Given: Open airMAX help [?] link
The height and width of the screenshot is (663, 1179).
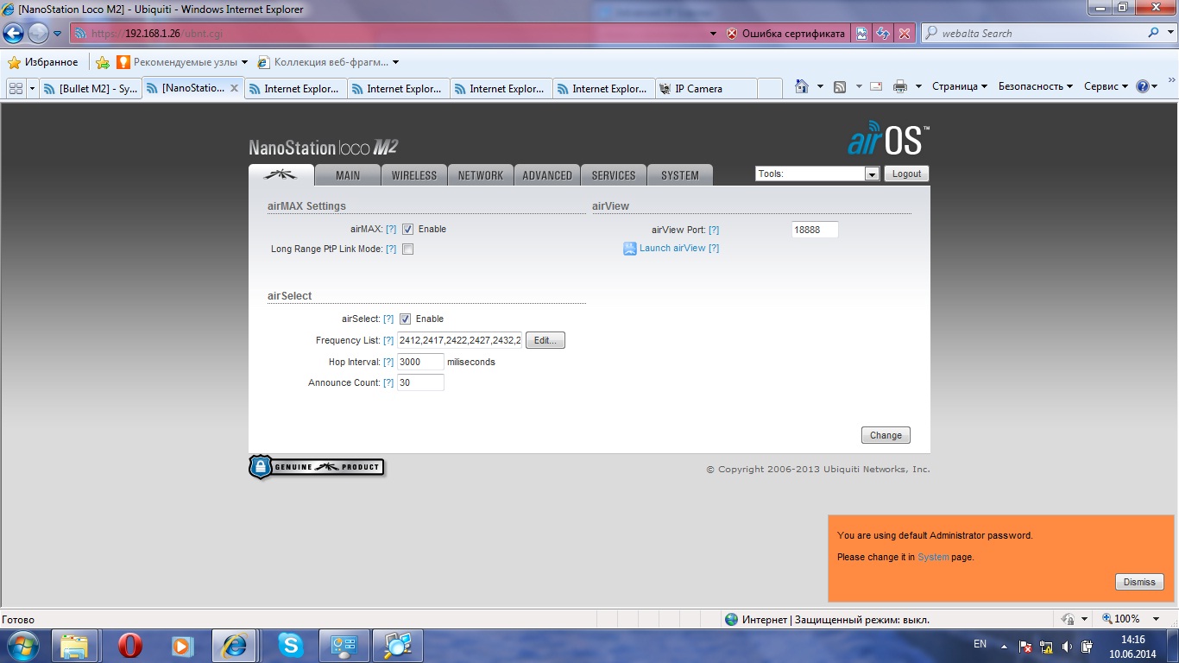Looking at the screenshot, I should tap(391, 230).
